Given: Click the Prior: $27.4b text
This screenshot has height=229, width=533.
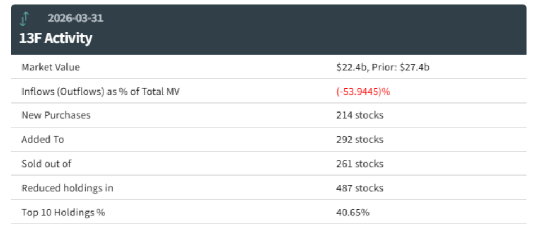Looking at the screenshot, I should coord(401,67).
